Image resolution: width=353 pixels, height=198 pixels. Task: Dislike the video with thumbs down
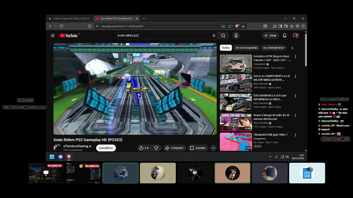click(156, 148)
